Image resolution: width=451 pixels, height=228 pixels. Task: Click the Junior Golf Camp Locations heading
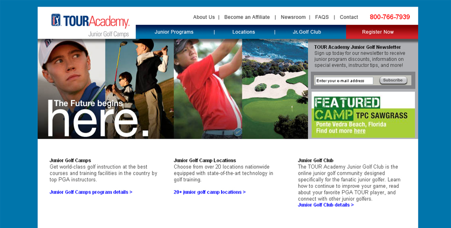click(205, 160)
